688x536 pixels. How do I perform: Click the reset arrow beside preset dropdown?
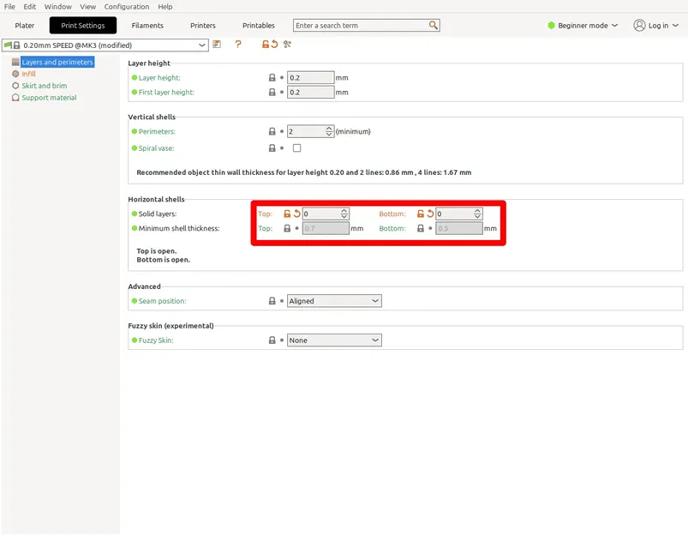coord(274,45)
